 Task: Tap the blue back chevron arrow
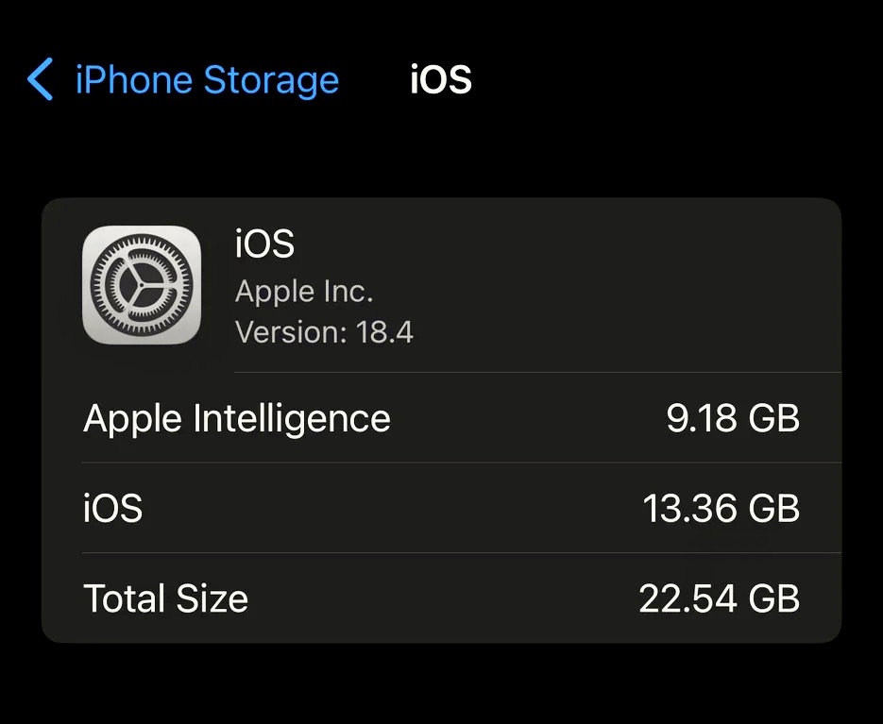pyautogui.click(x=41, y=79)
